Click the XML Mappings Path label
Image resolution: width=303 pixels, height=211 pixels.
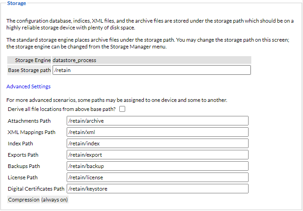(x=31, y=132)
